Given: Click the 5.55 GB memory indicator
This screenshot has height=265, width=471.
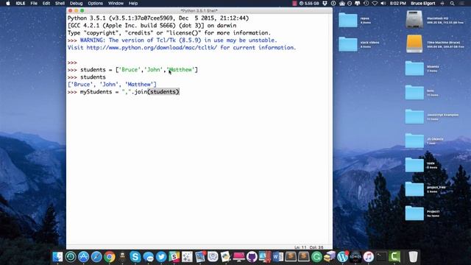Looking at the screenshot, I should tap(309, 3).
